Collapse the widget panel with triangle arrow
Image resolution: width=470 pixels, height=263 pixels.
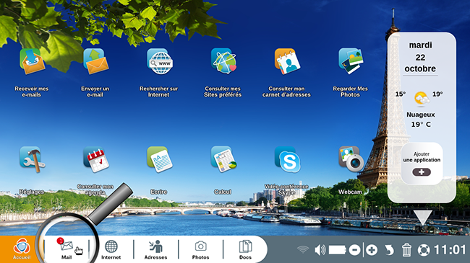[423, 217]
